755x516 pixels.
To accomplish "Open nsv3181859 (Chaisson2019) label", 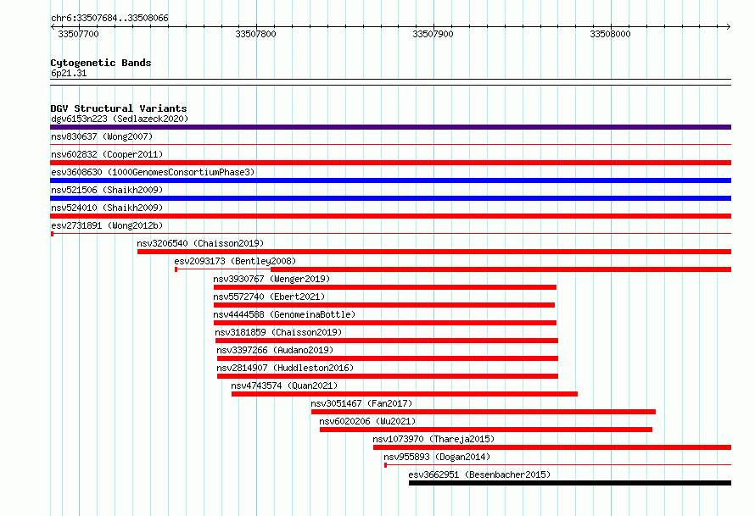I will click(278, 332).
